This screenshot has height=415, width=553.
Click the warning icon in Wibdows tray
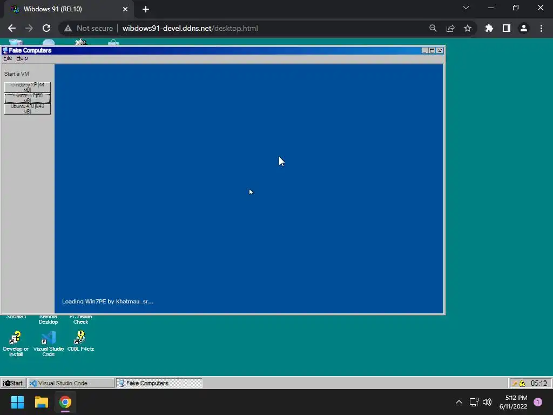point(522,383)
